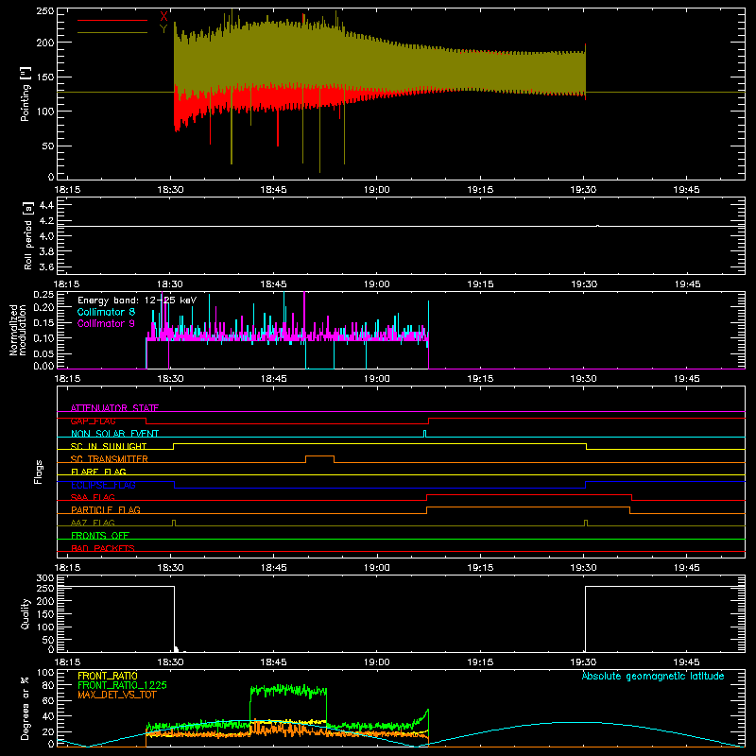
Task: Click the "Absolute geomagnetic latitude" label
Action: tap(653, 676)
